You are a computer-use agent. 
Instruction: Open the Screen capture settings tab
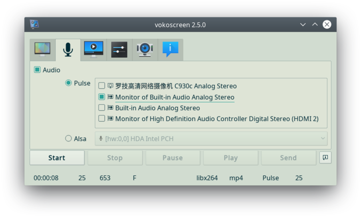tap(42, 49)
